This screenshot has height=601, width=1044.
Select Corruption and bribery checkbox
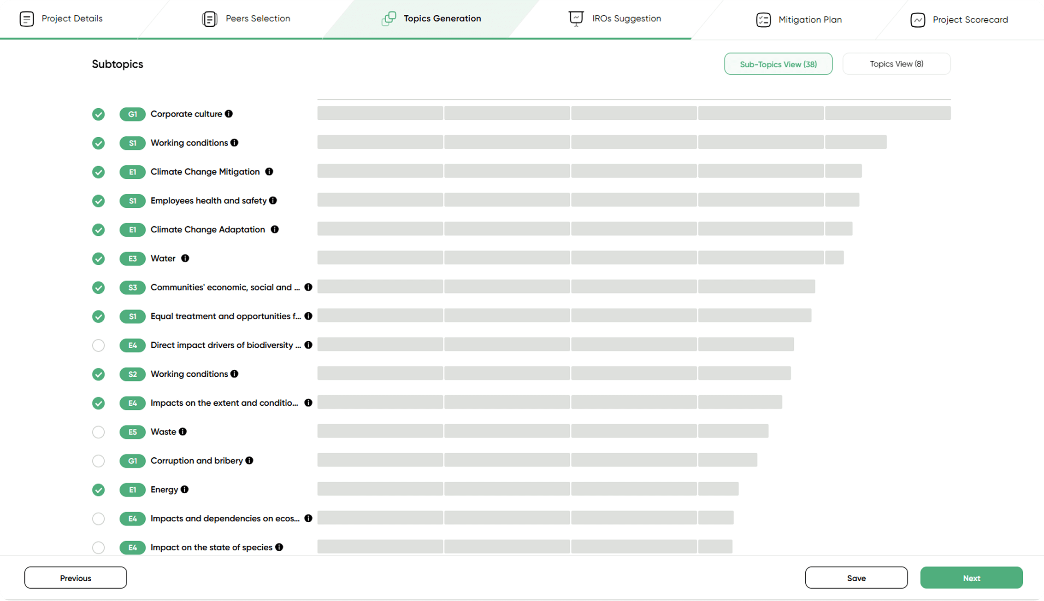tap(98, 461)
